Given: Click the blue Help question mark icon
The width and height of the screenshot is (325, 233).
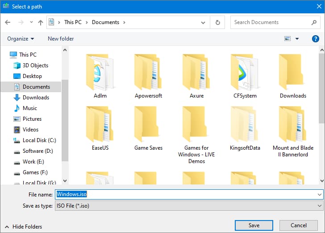Looking at the screenshot, I should (315, 39).
